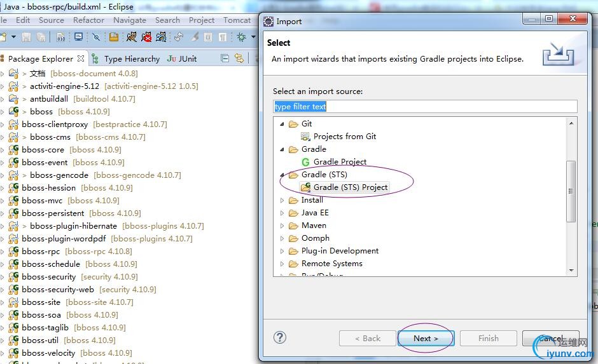Select the Gradle (STS) folder
The height and width of the screenshot is (364, 598).
point(324,175)
